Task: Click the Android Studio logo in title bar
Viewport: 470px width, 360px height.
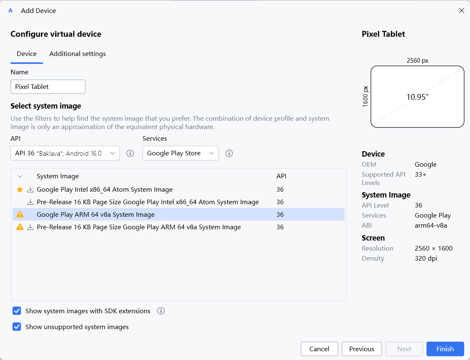Action: 10,10
